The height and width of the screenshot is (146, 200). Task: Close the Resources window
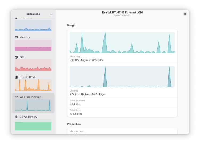pos(185,14)
